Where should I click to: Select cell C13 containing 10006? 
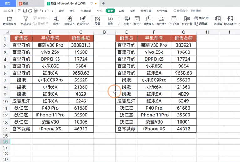point(81,122)
